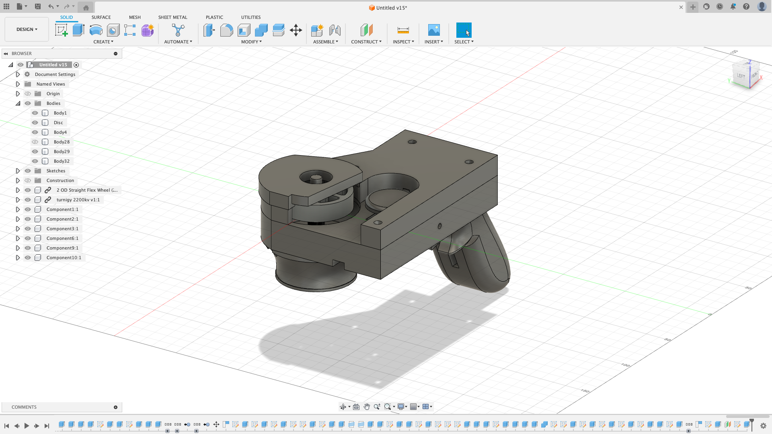Image resolution: width=772 pixels, height=434 pixels.
Task: Switch to the SURFACE tab
Action: tap(101, 17)
